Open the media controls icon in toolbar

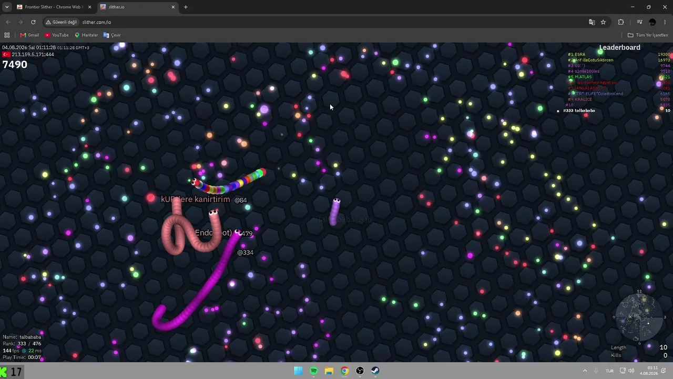639,22
